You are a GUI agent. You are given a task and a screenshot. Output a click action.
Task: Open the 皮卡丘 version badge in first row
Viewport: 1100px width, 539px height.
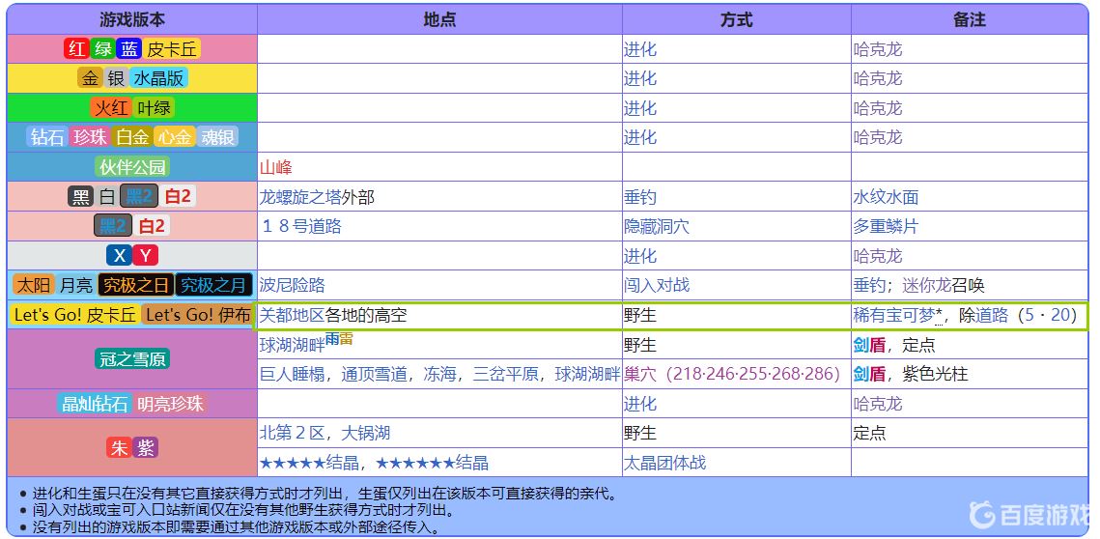pyautogui.click(x=173, y=49)
